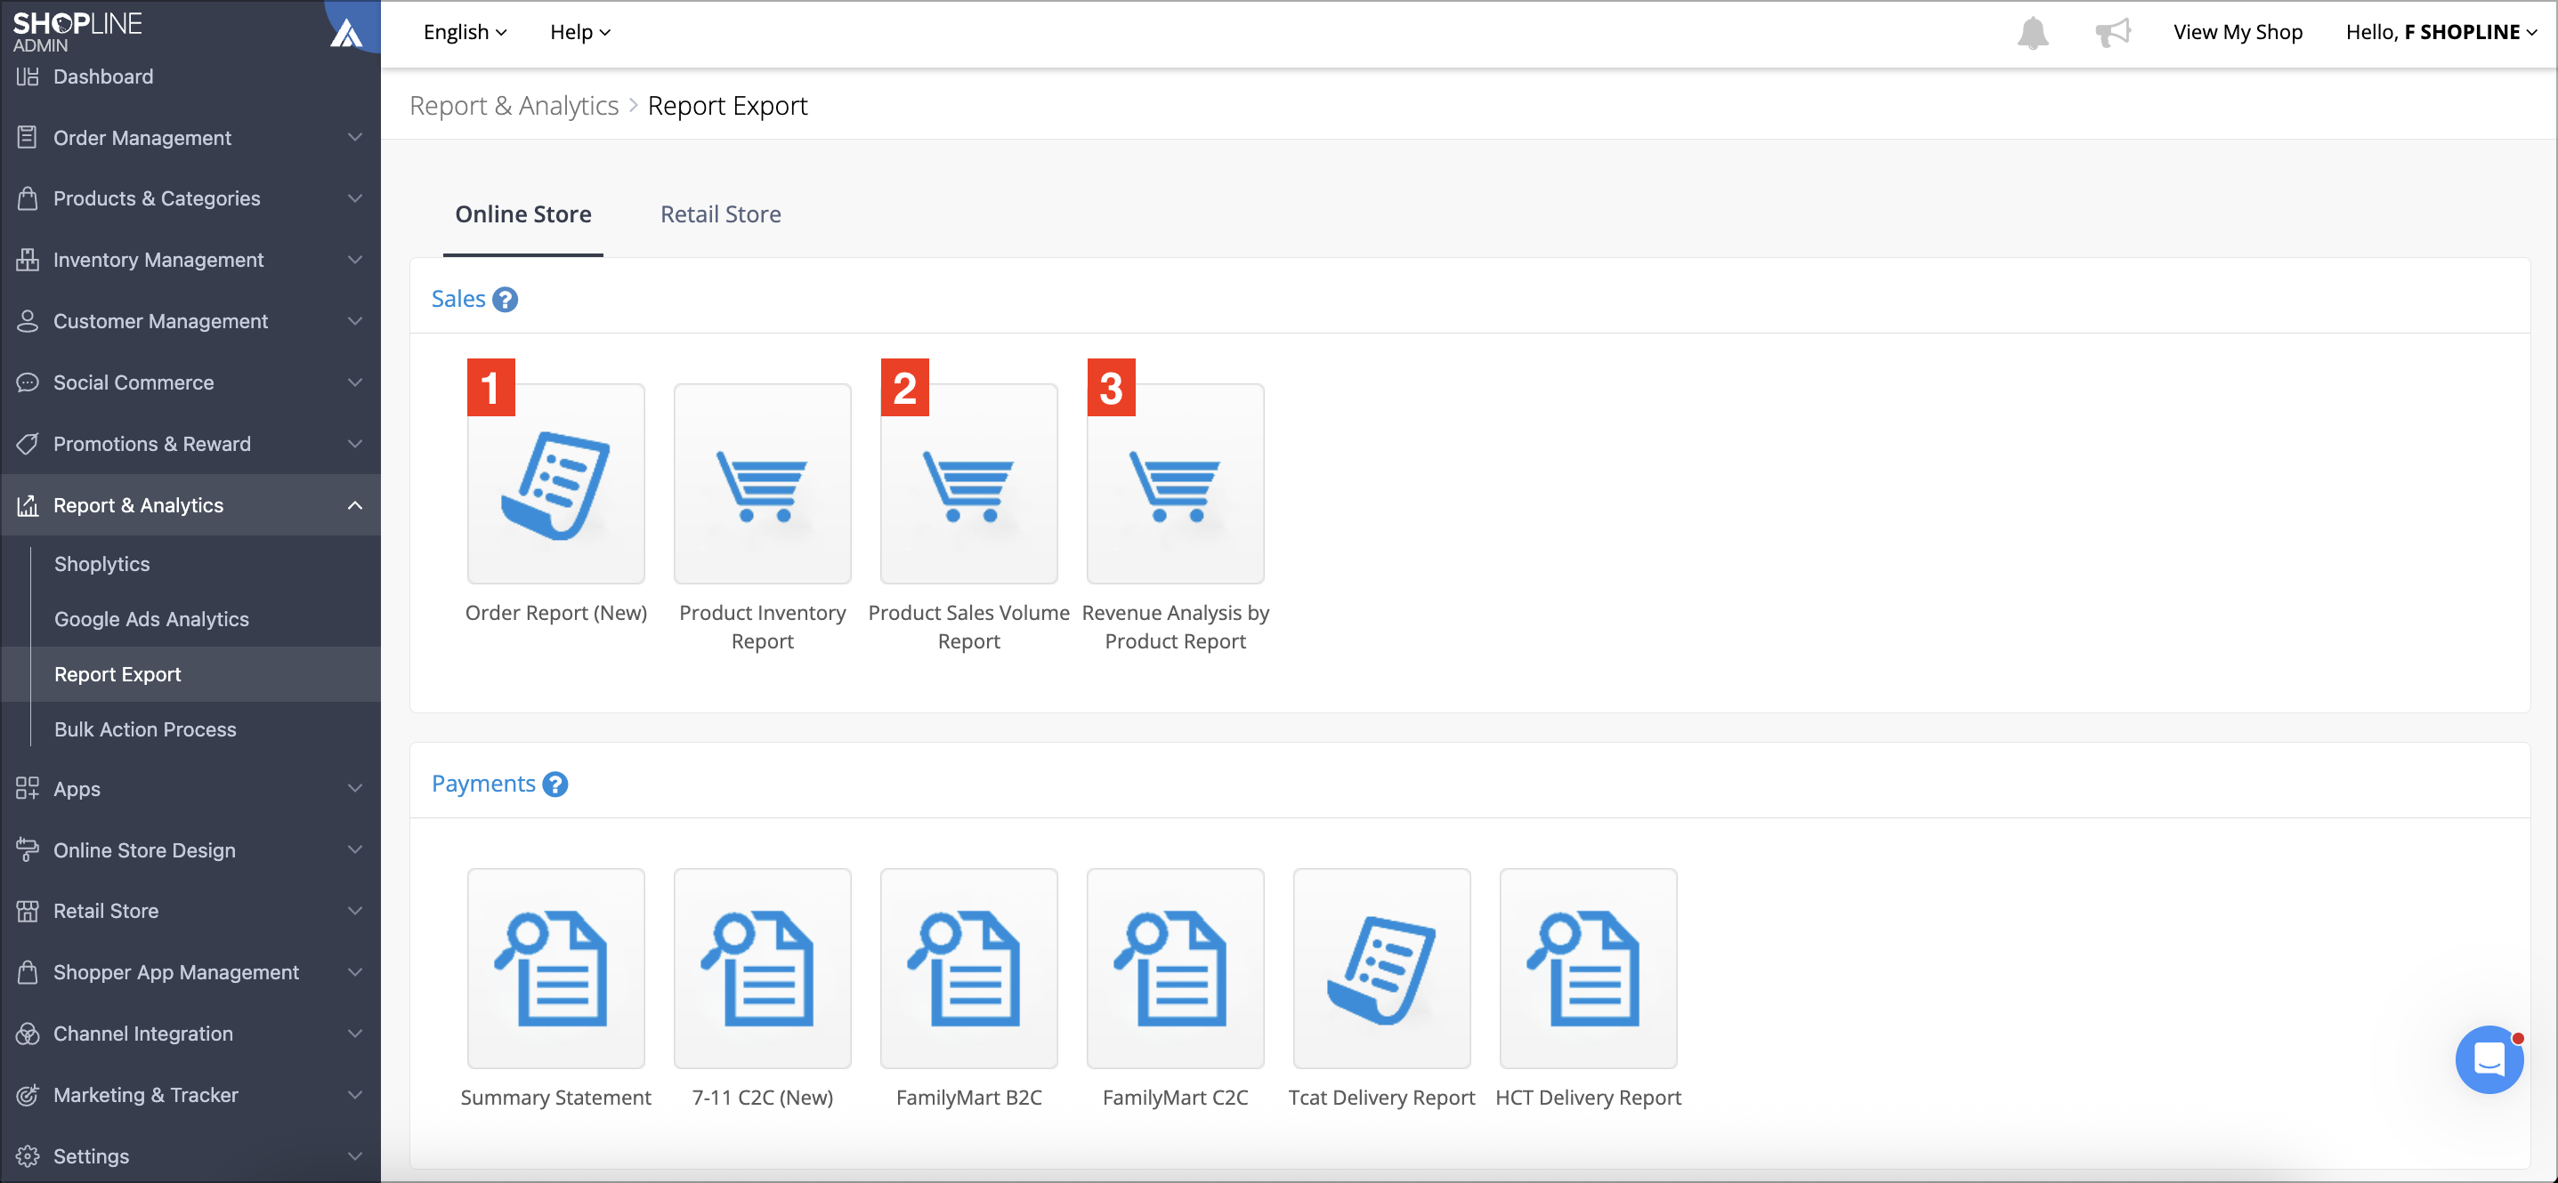Click the notification bell icon
Viewport: 2558px width, 1183px height.
point(2033,33)
